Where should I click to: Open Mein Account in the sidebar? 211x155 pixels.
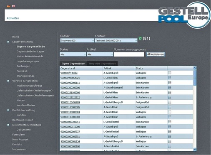pyautogui.click(x=20, y=140)
